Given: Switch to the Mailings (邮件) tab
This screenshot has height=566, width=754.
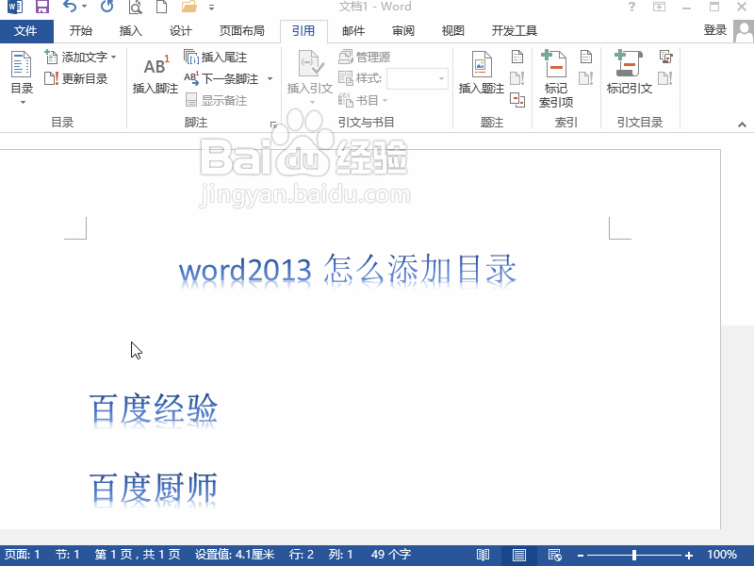Looking at the screenshot, I should tap(353, 31).
